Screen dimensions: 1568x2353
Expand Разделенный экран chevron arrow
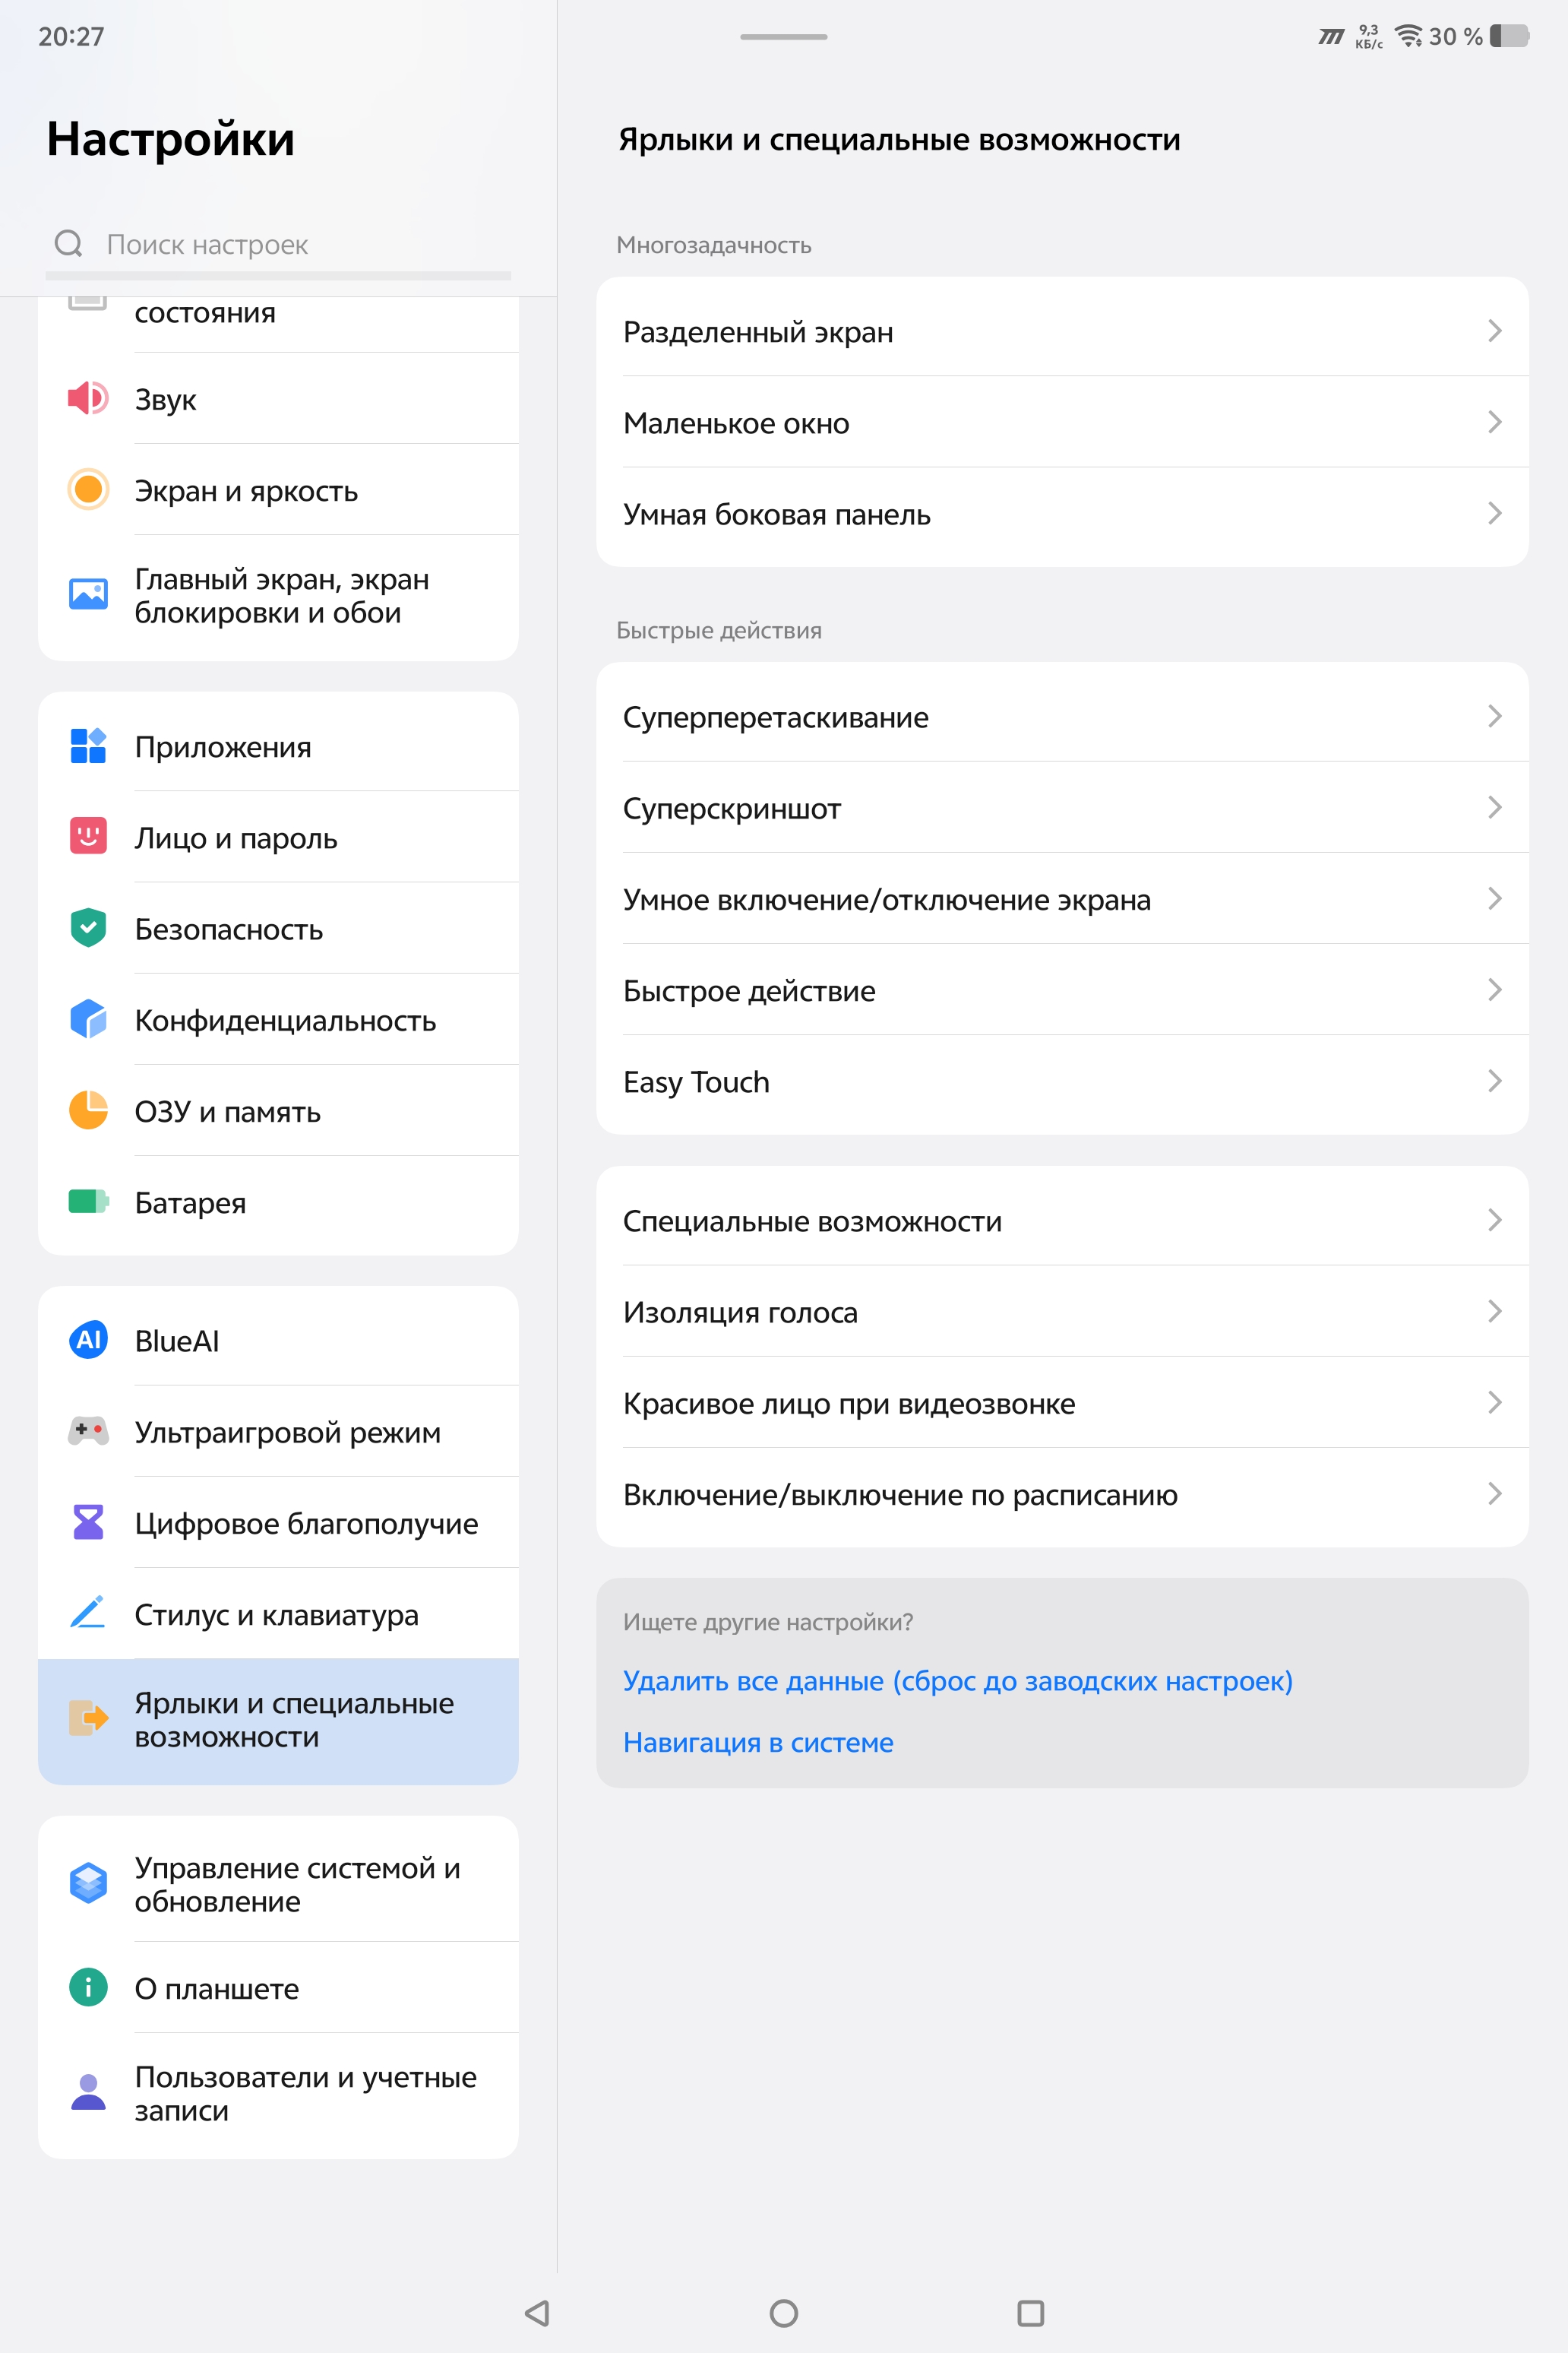click(1494, 331)
